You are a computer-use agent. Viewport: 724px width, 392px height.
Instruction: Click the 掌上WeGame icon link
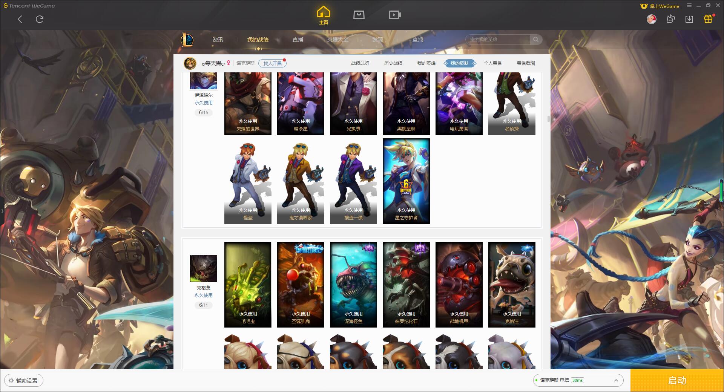coord(660,6)
